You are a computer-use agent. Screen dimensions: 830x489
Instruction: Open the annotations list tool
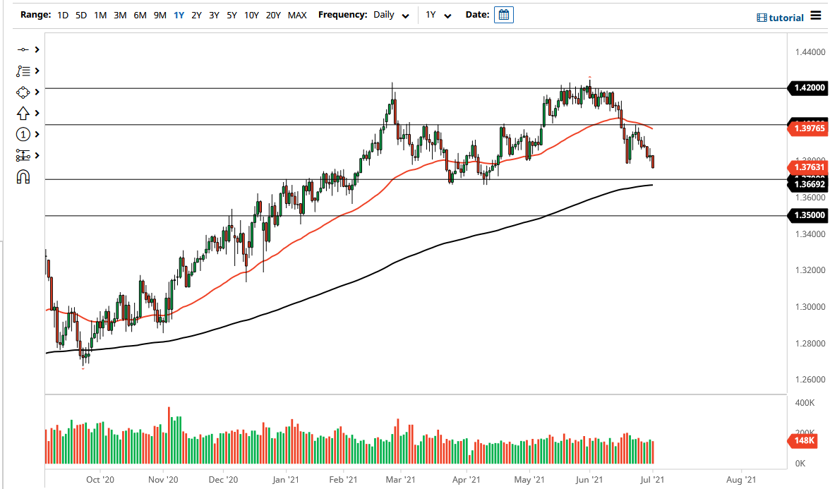(x=23, y=71)
